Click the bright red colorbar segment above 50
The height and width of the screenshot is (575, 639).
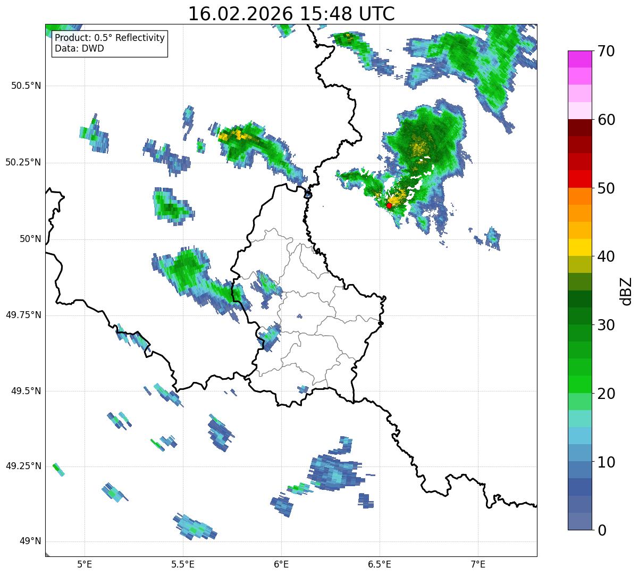coord(579,179)
